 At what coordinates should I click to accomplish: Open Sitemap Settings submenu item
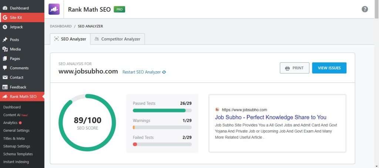(x=17, y=146)
